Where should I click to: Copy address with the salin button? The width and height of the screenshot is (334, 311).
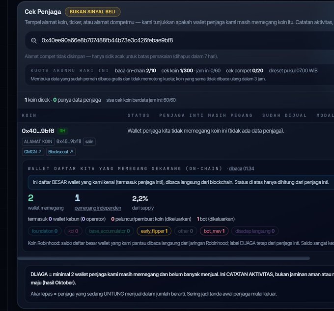(89, 141)
